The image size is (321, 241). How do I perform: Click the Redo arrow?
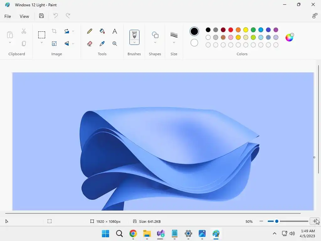click(68, 16)
